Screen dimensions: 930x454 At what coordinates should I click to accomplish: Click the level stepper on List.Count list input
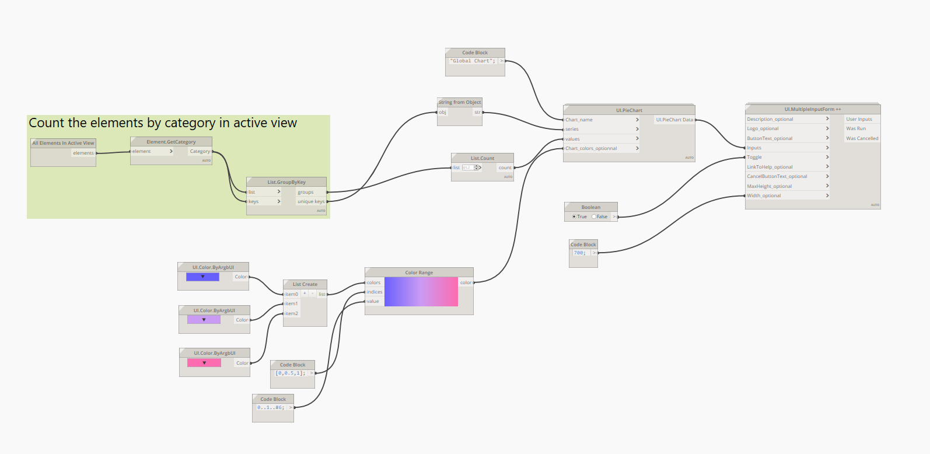click(x=476, y=167)
